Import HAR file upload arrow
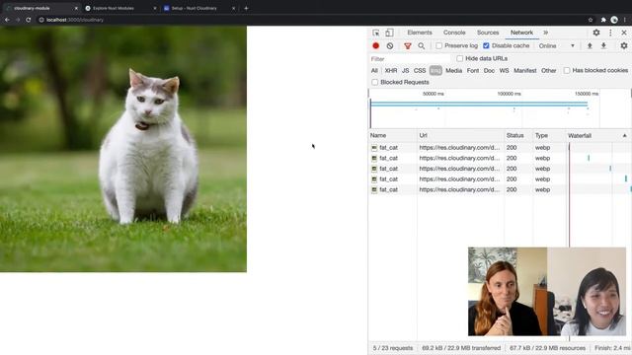 pyautogui.click(x=590, y=46)
